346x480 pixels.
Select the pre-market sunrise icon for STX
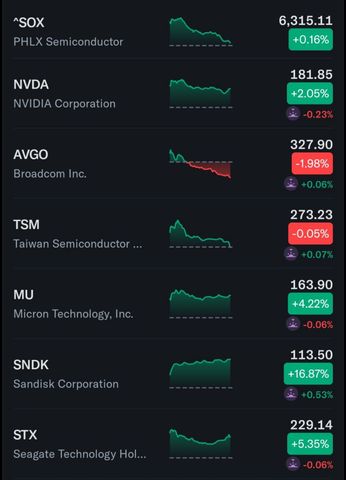(x=293, y=464)
